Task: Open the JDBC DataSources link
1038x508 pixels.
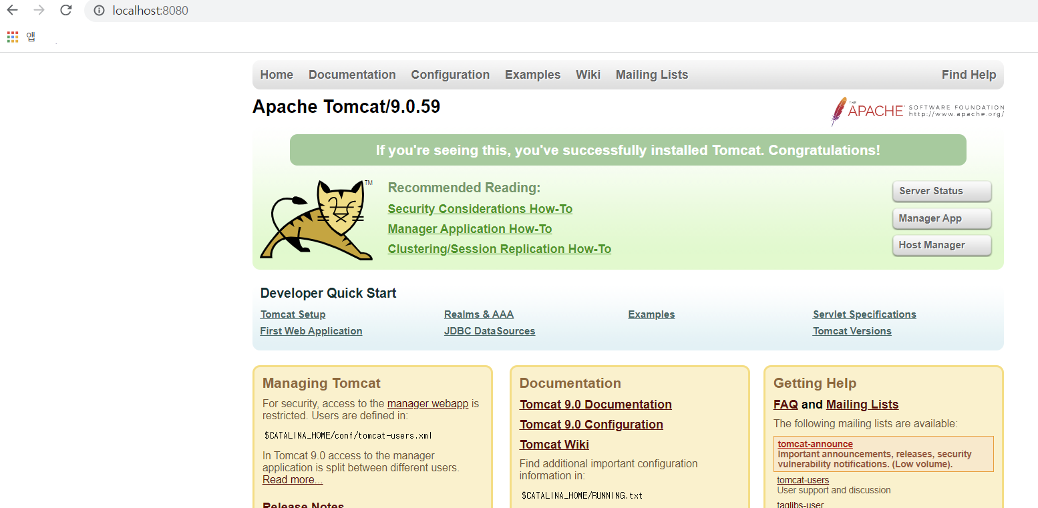Action: tap(490, 331)
